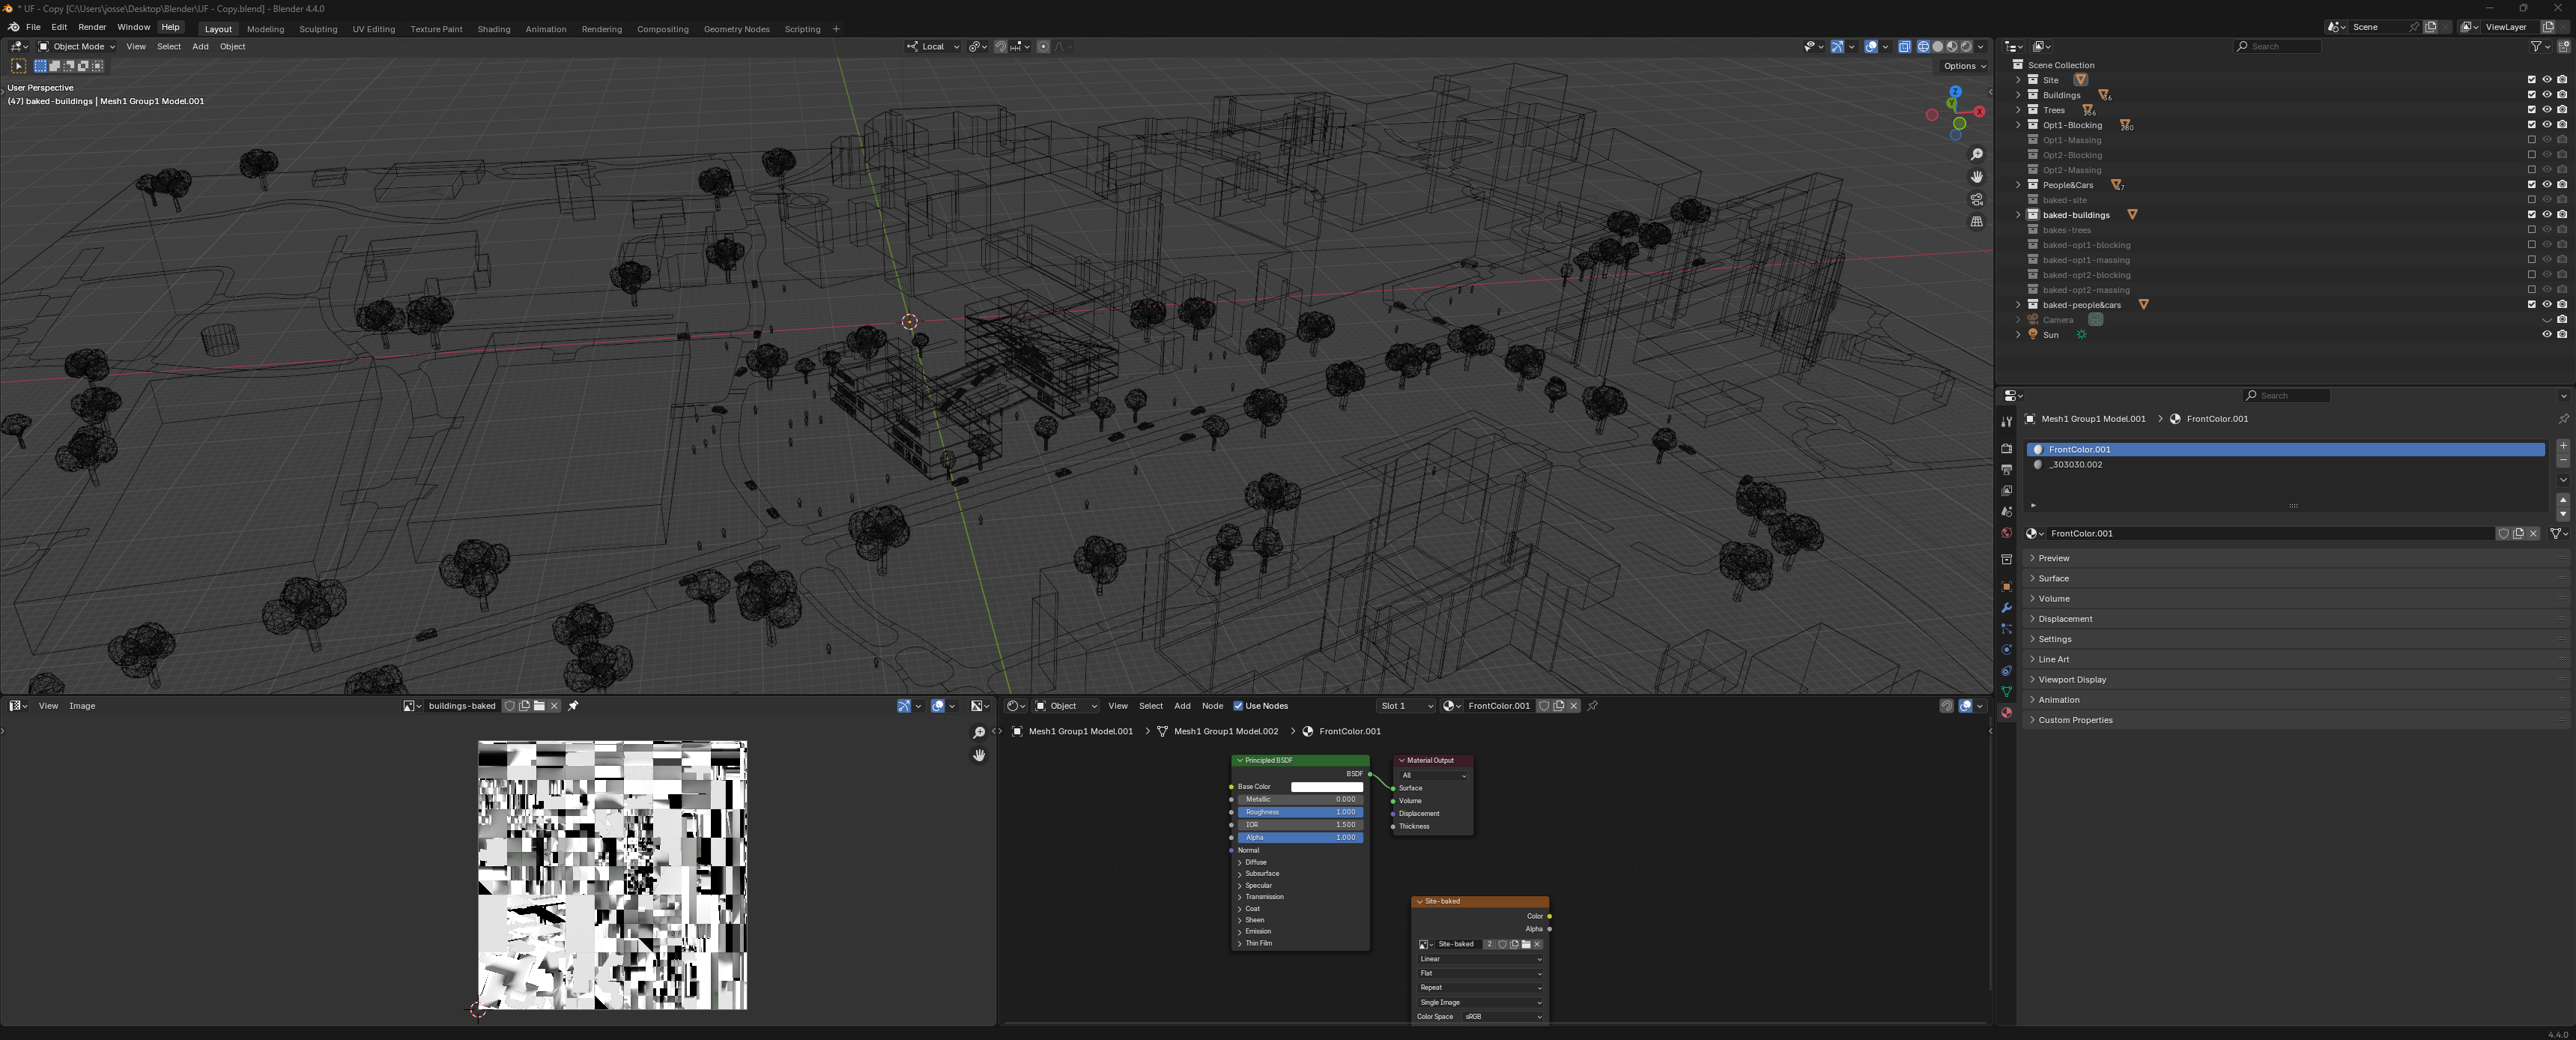This screenshot has height=1040, width=2576.
Task: Select the _303030.002 material slot
Action: pyautogui.click(x=2075, y=465)
